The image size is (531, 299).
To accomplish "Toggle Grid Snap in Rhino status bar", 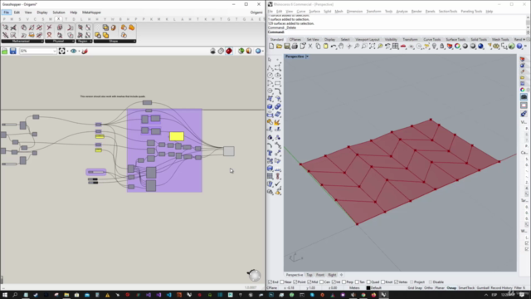I will coord(415,288).
